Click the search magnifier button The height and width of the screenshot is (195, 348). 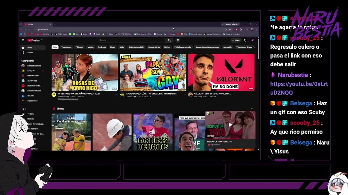[x=169, y=40]
